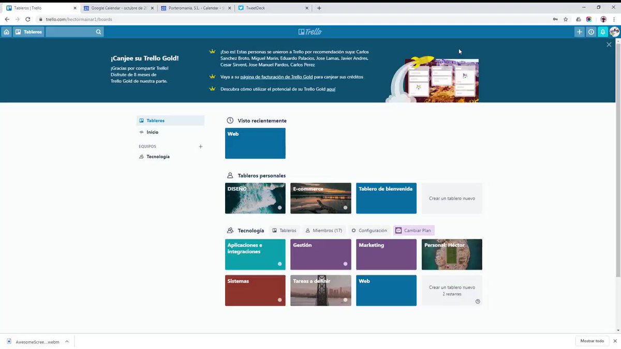Click the Google Drive extension icon
Screen dimensions: 621x349
(x=579, y=19)
